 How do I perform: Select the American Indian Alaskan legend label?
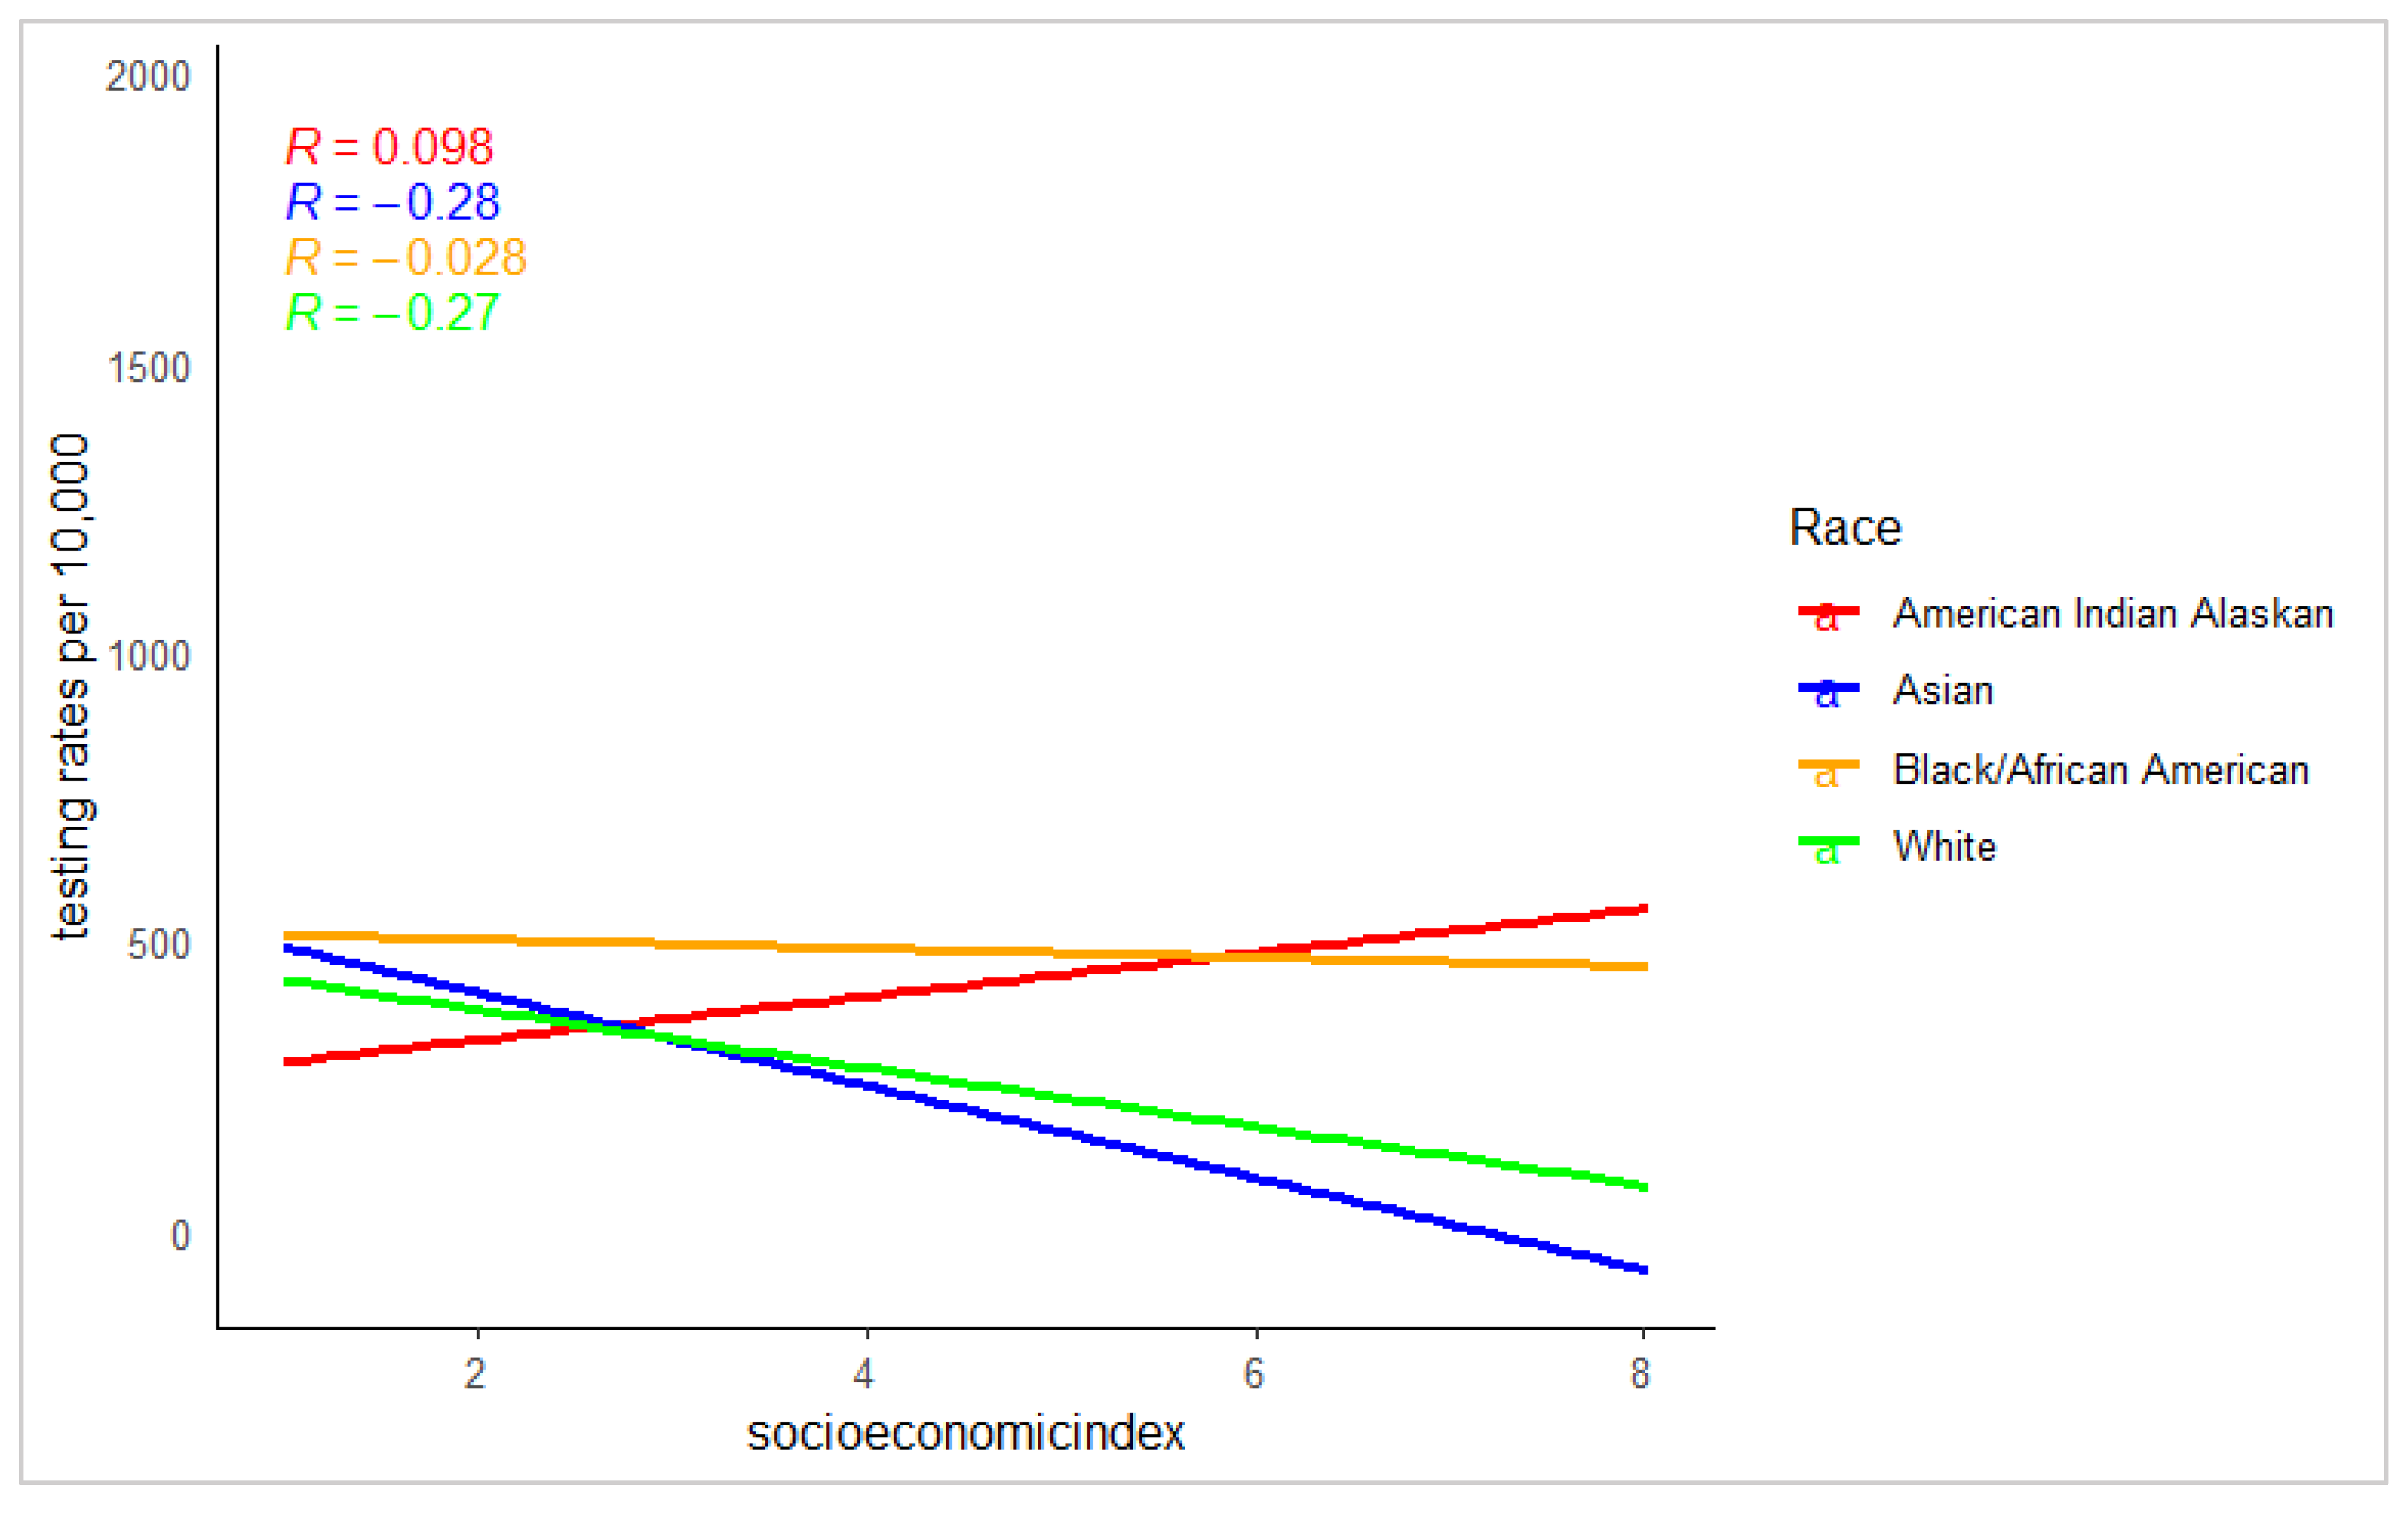click(x=2113, y=613)
